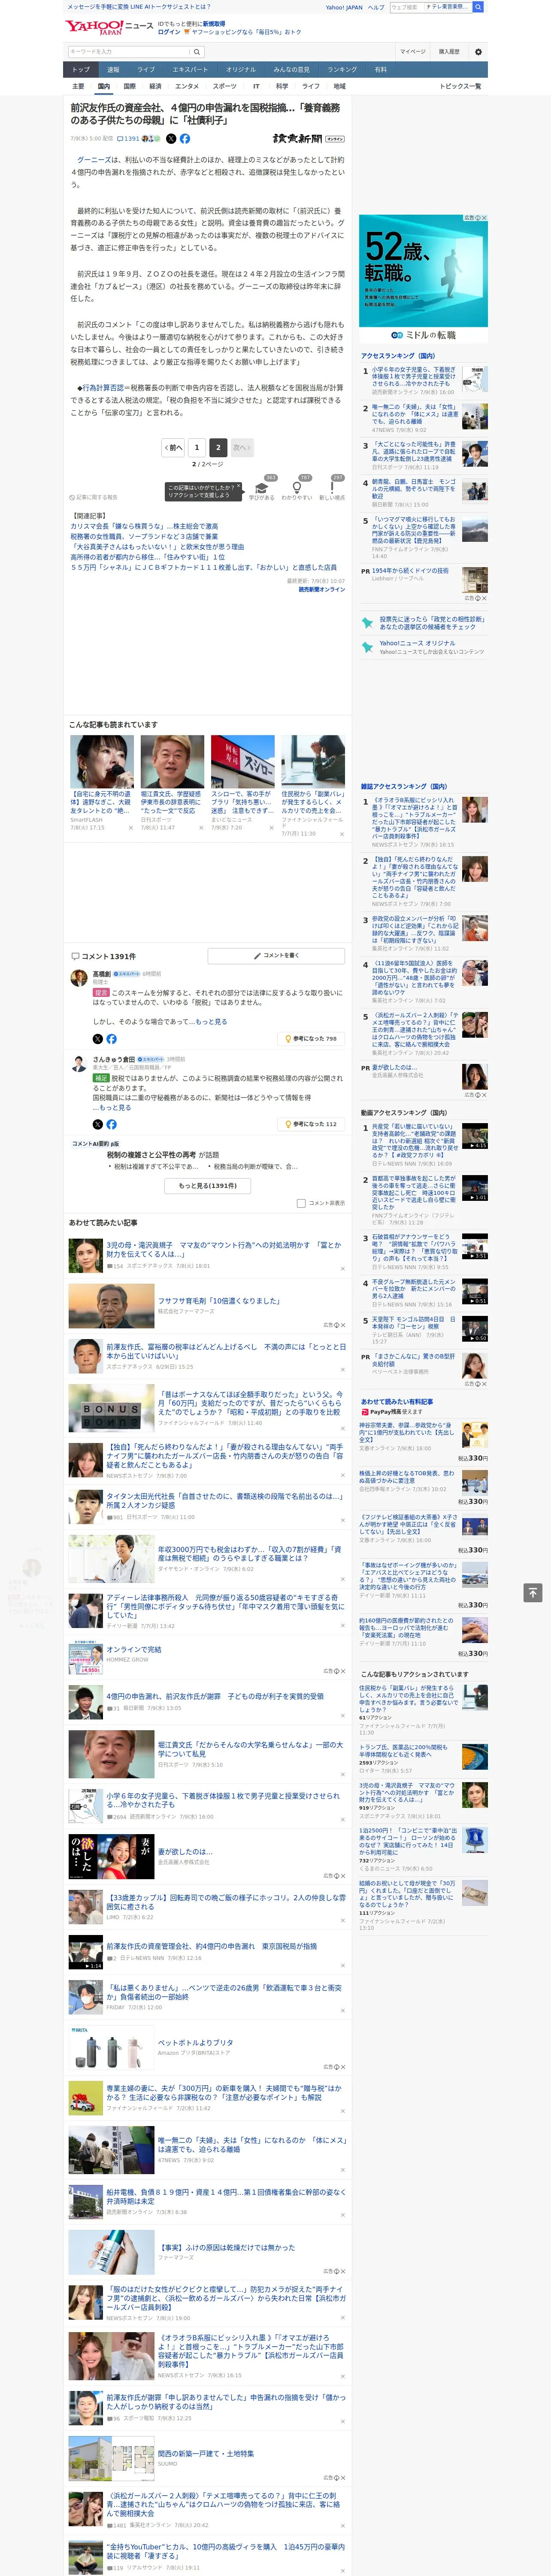
Task: Open the エキスパート tab
Action: pos(190,70)
